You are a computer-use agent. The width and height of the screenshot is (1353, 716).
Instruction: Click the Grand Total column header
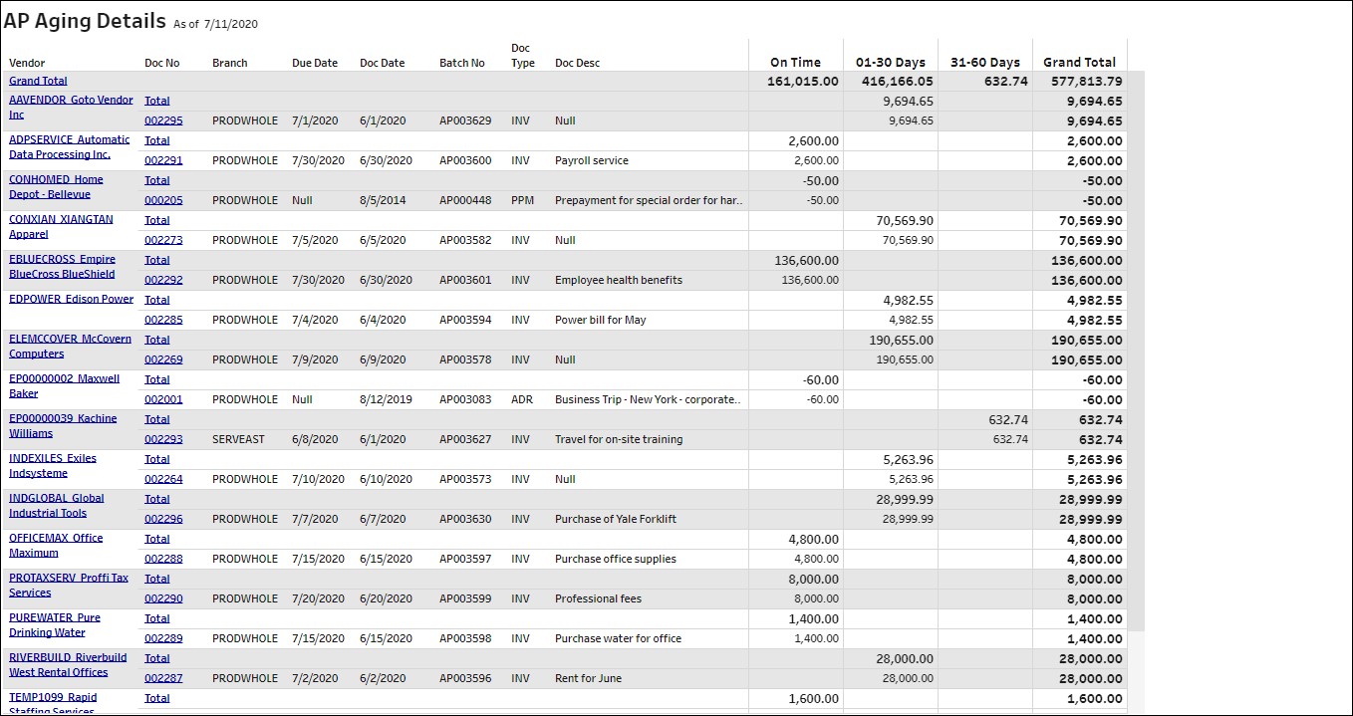pyautogui.click(x=1080, y=62)
